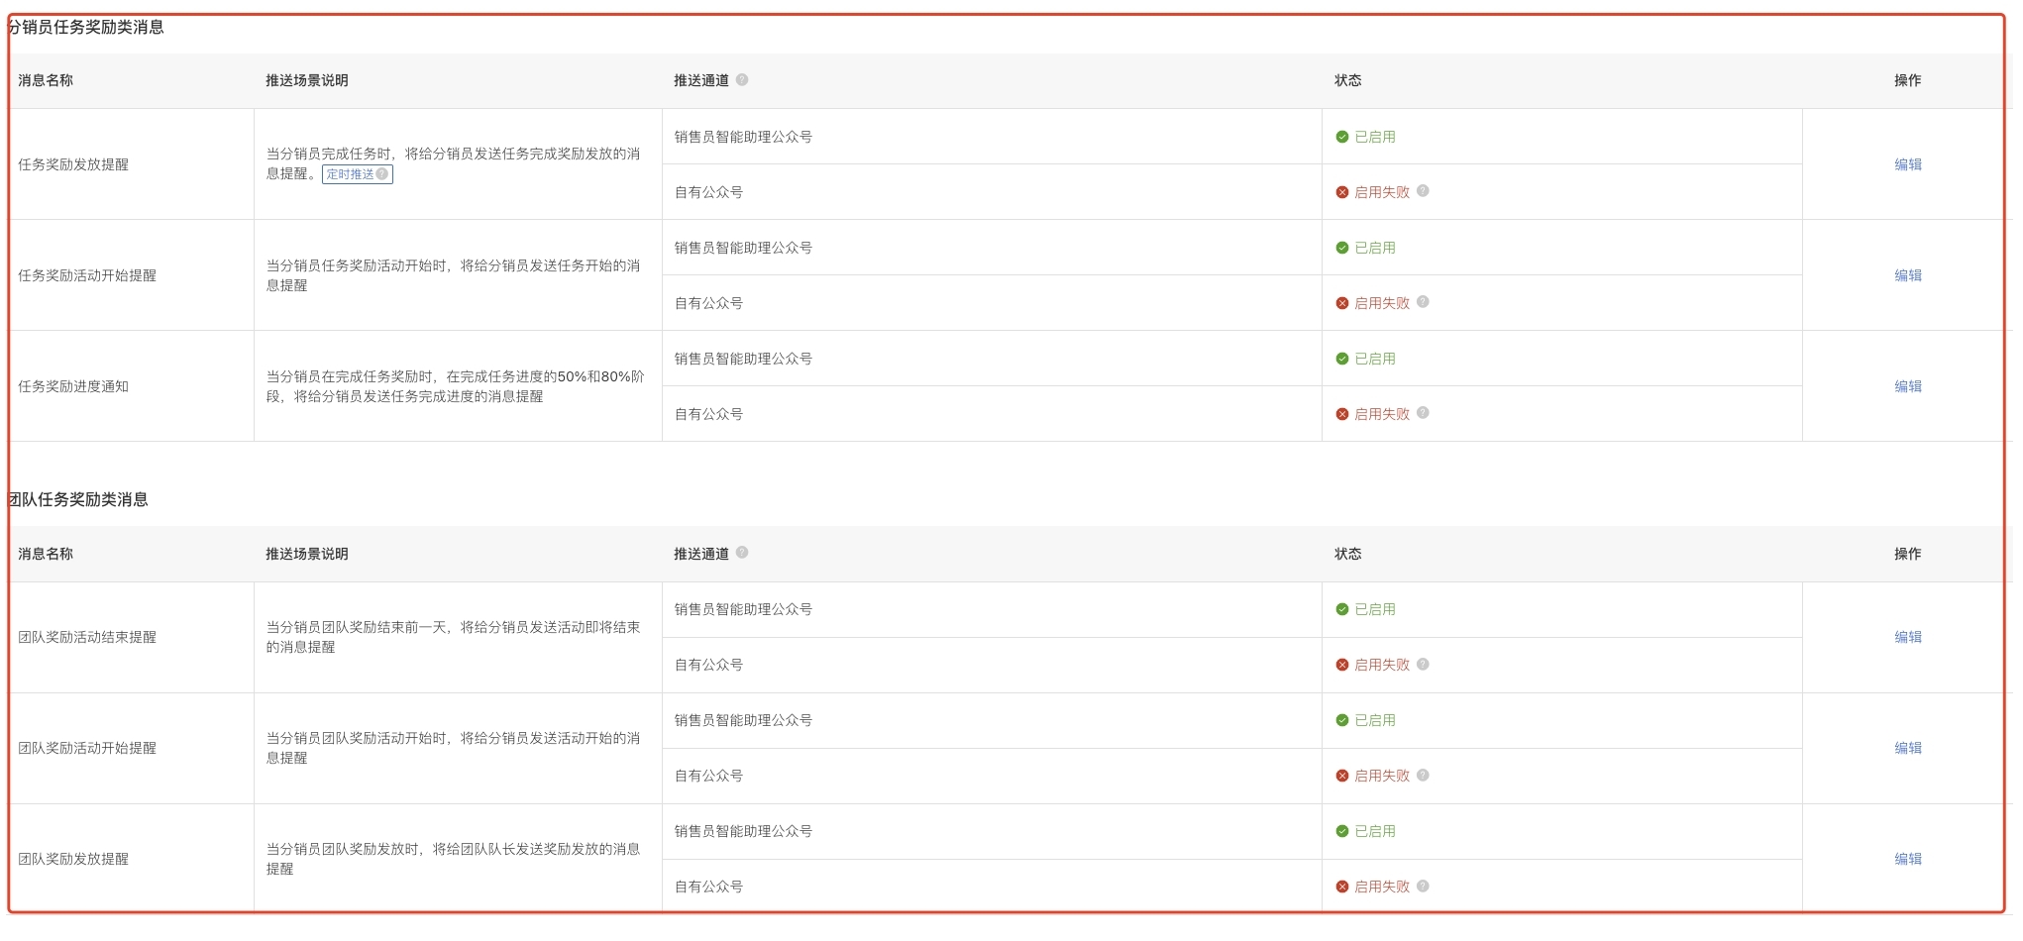Viewport: 2023px width, 941px height.
Task: Click help icon next to 启用失败 for 任务奖励进度通知
Action: point(1423,413)
